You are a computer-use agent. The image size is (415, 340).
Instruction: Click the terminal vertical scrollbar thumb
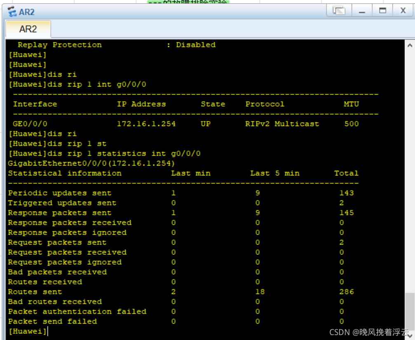[410, 312]
